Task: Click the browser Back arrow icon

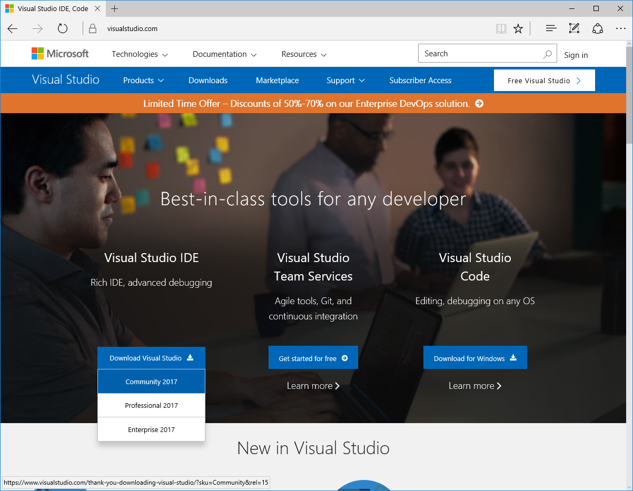Action: pyautogui.click(x=13, y=28)
